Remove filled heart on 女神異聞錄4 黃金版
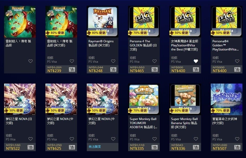This screenshot has width=246, height=158. 196,61
